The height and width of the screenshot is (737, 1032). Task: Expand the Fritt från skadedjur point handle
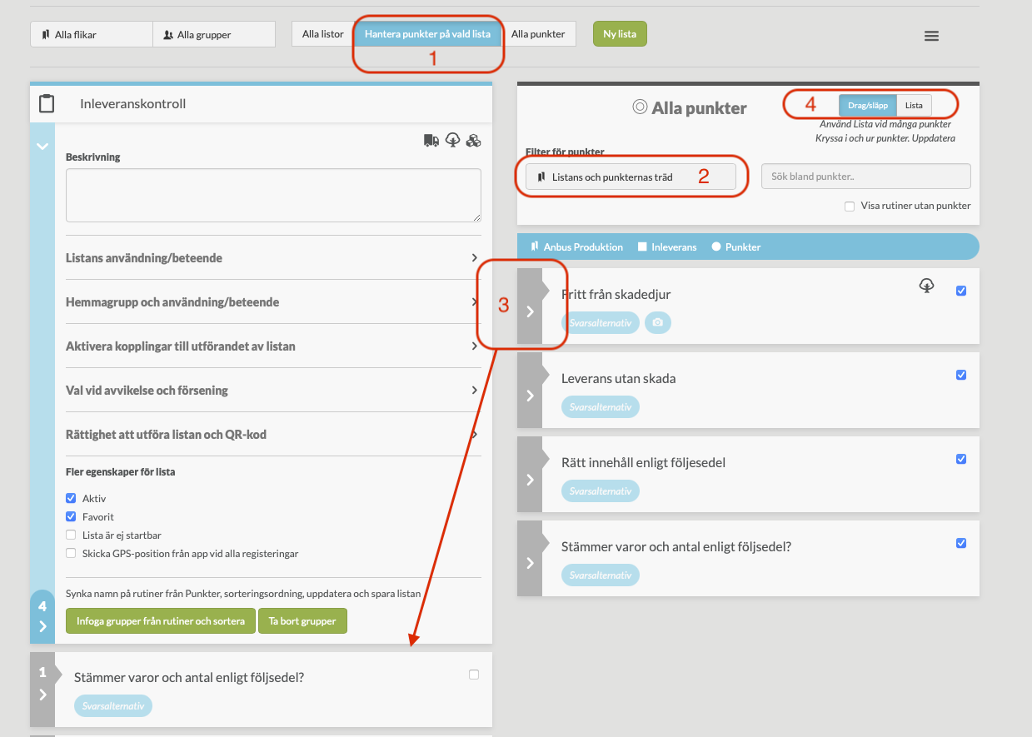(530, 311)
